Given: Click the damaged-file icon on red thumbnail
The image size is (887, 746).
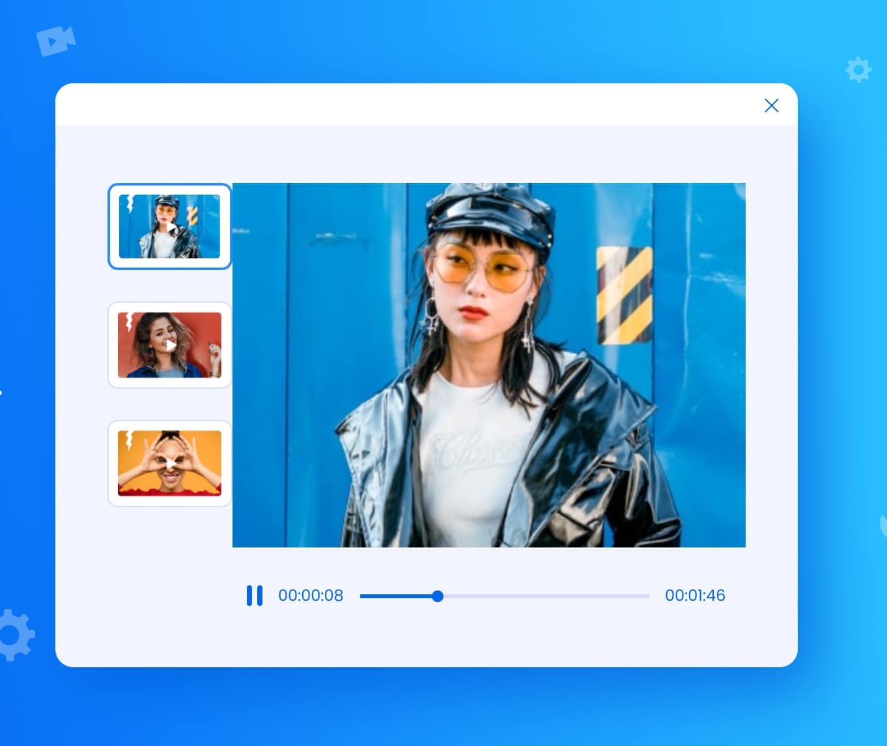Looking at the screenshot, I should (129, 321).
